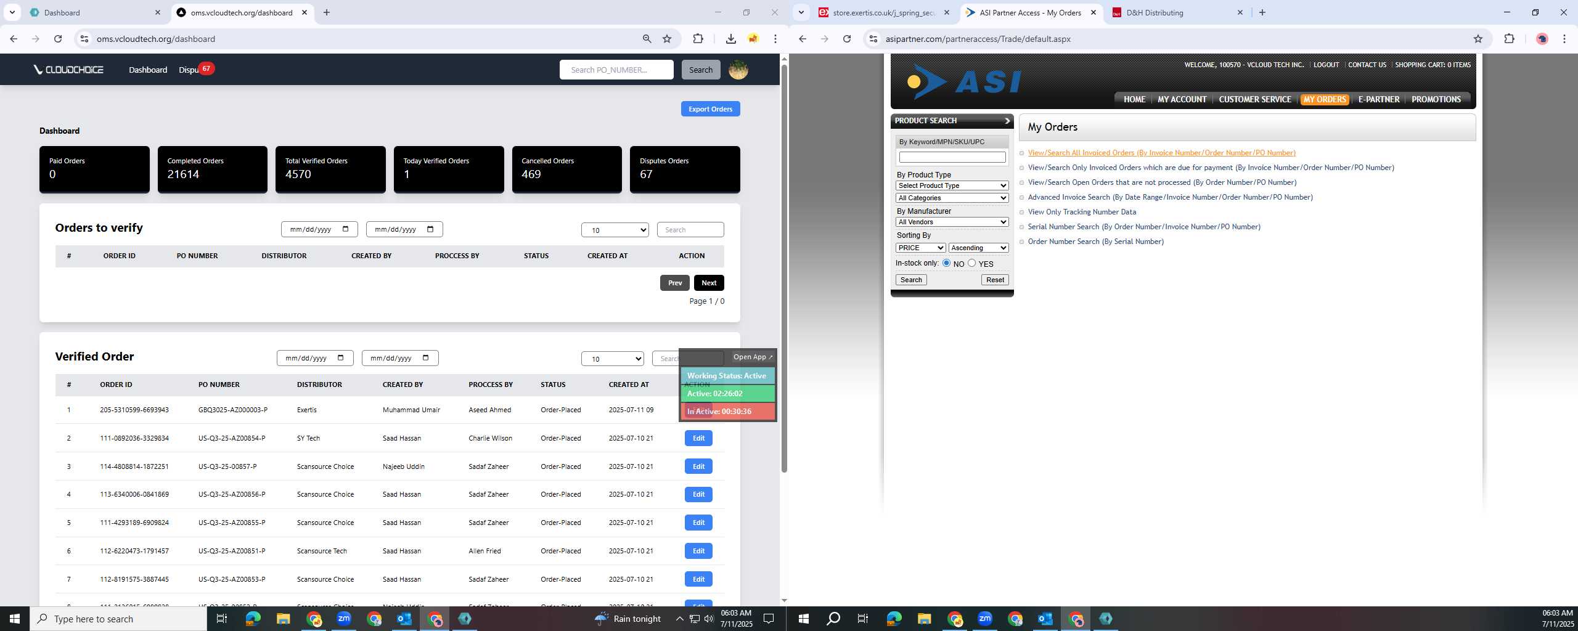The width and height of the screenshot is (1578, 631).
Task: Select In-stock only YES radio button
Action: (x=972, y=263)
